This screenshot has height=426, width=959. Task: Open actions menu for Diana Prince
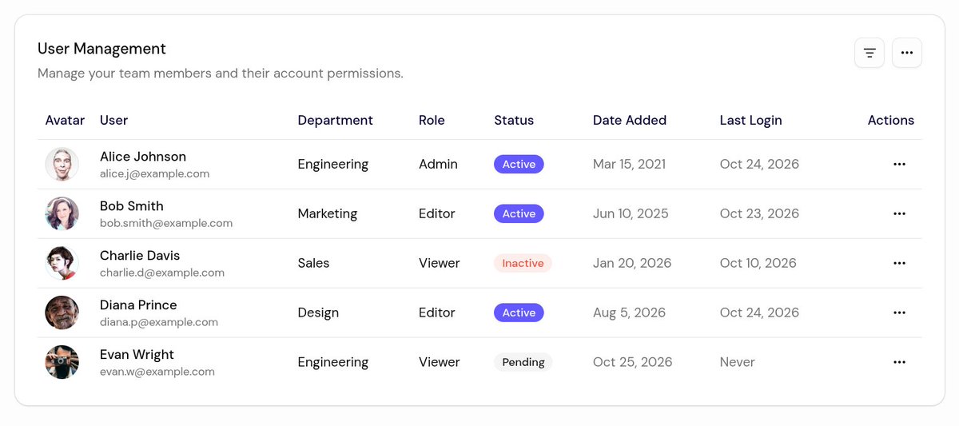[x=899, y=313]
